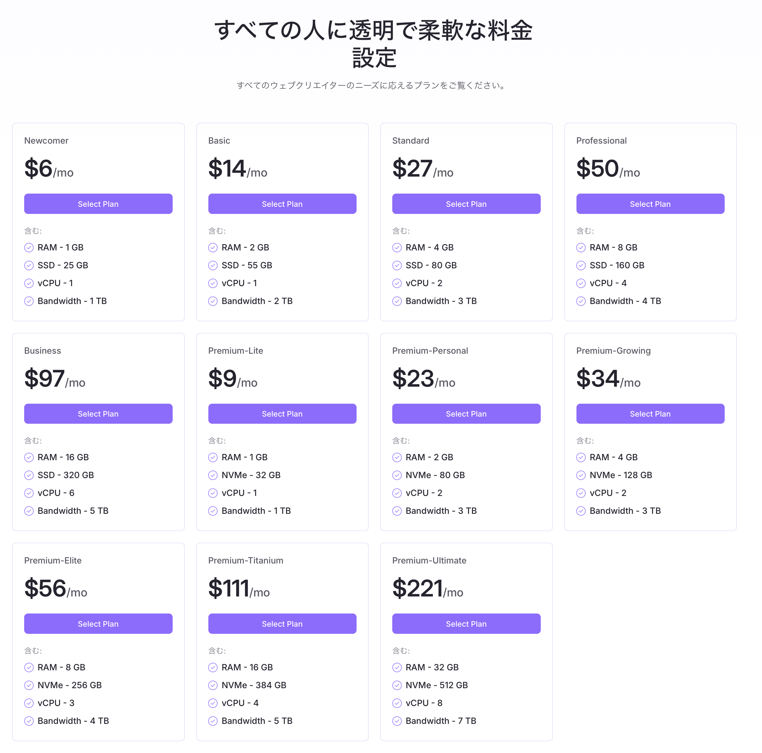Select the Premium-Elite plan
Screen dimensions: 762x753
pos(98,624)
